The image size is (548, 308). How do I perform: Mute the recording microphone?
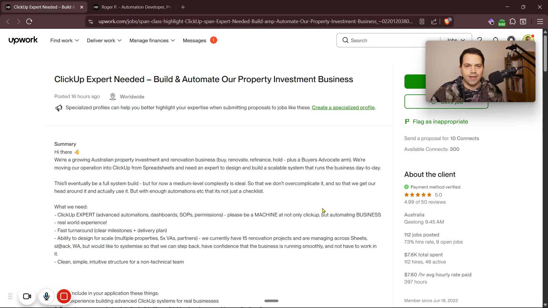[x=47, y=297]
